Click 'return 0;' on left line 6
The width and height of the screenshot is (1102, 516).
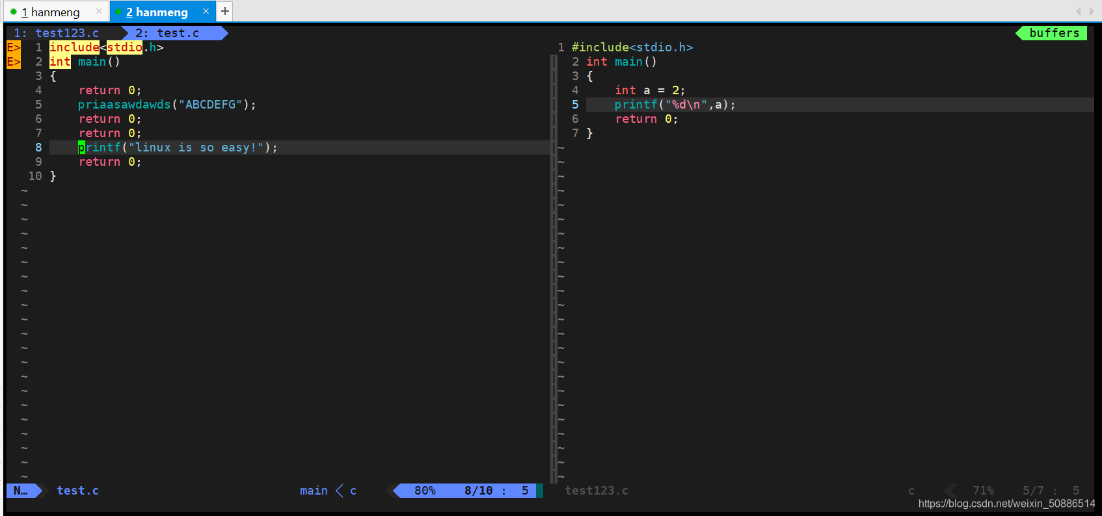[x=110, y=119]
